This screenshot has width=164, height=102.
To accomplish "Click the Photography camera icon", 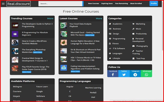I will [x=134, y=46].
